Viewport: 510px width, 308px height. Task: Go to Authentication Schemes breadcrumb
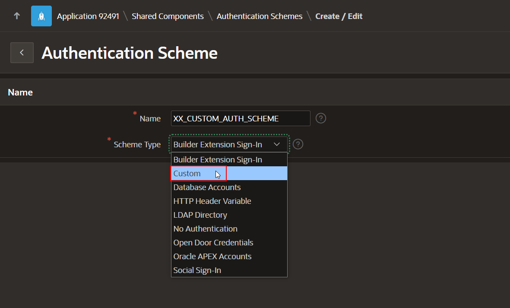(259, 16)
